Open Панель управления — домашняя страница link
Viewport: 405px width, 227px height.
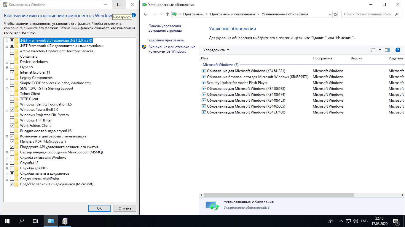167,28
